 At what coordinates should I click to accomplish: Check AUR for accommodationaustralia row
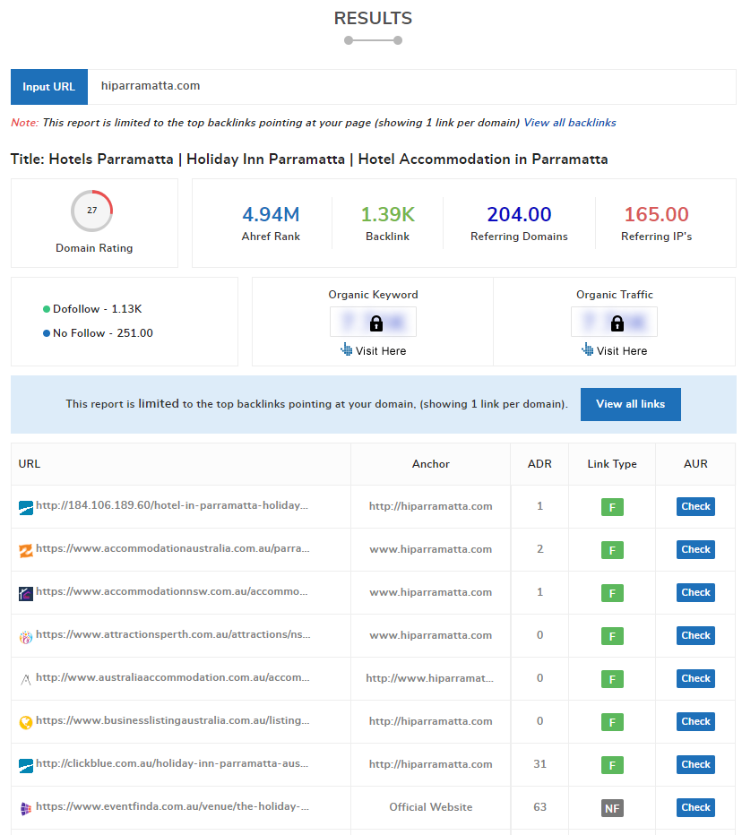point(695,549)
